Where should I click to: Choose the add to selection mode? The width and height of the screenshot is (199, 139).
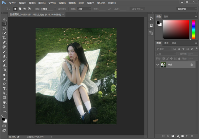point(20,9)
